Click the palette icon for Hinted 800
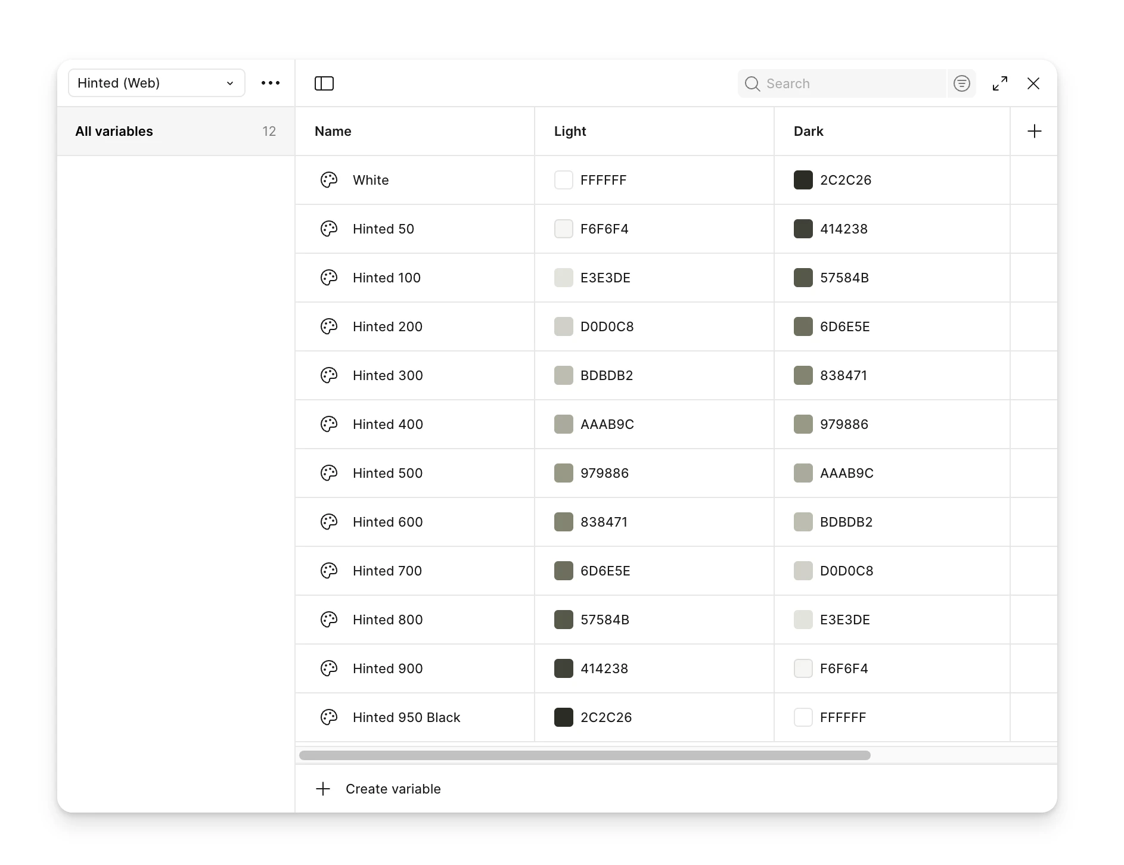1124x865 pixels. [x=329, y=620]
